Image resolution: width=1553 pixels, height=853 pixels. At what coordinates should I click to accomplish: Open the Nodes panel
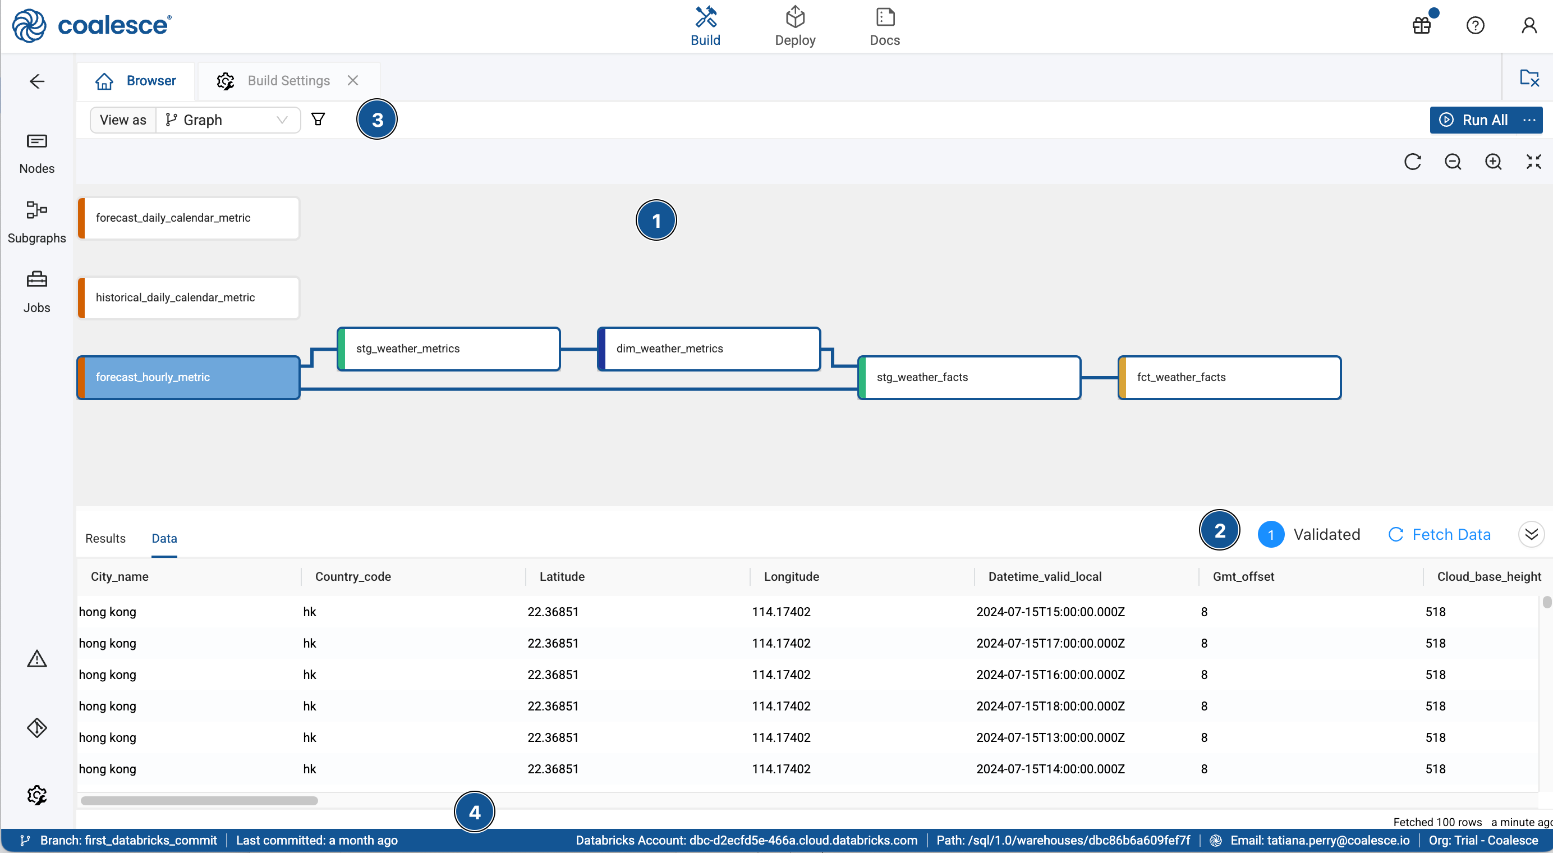37,154
